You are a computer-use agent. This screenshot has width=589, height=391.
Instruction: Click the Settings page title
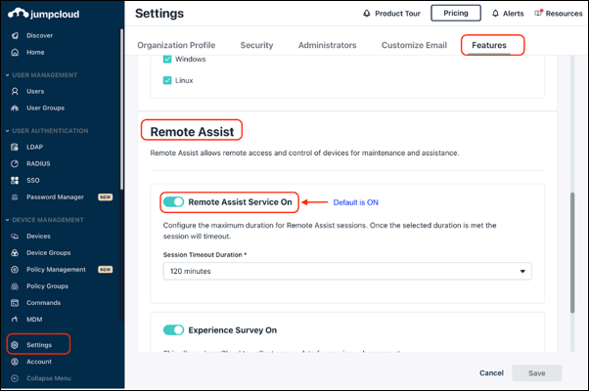(x=159, y=14)
